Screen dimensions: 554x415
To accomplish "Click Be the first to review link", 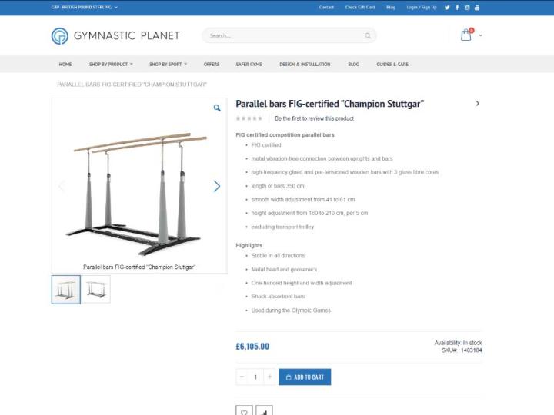I will click(x=314, y=118).
